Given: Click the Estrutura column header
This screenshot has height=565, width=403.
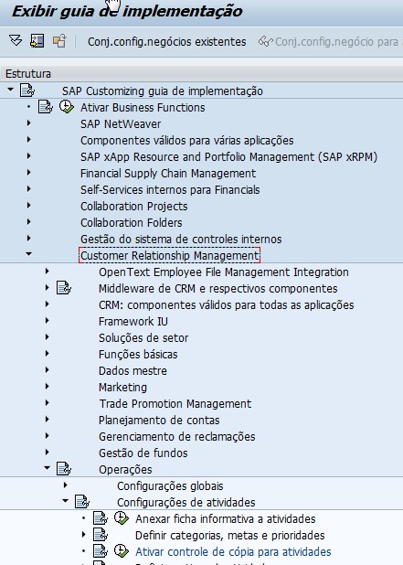Looking at the screenshot, I should pos(28,74).
